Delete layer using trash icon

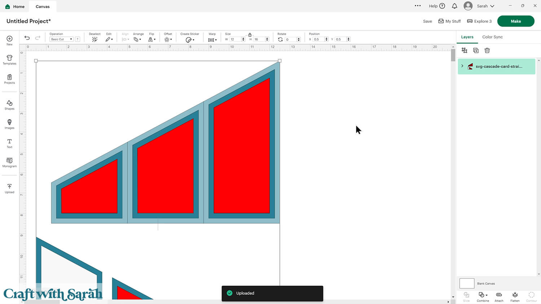coord(487,50)
